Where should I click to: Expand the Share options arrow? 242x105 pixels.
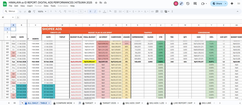coord(226,4)
